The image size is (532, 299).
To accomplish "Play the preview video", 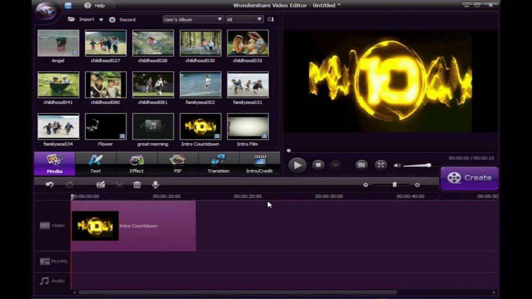I will pyautogui.click(x=297, y=165).
